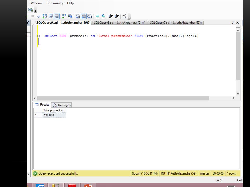Open the Activity Monitor icon in the upper toolbar
The width and height of the screenshot is (250, 187).
point(30,10)
